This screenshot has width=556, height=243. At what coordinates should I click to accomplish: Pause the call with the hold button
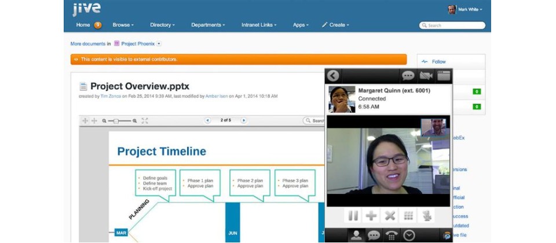pos(352,216)
